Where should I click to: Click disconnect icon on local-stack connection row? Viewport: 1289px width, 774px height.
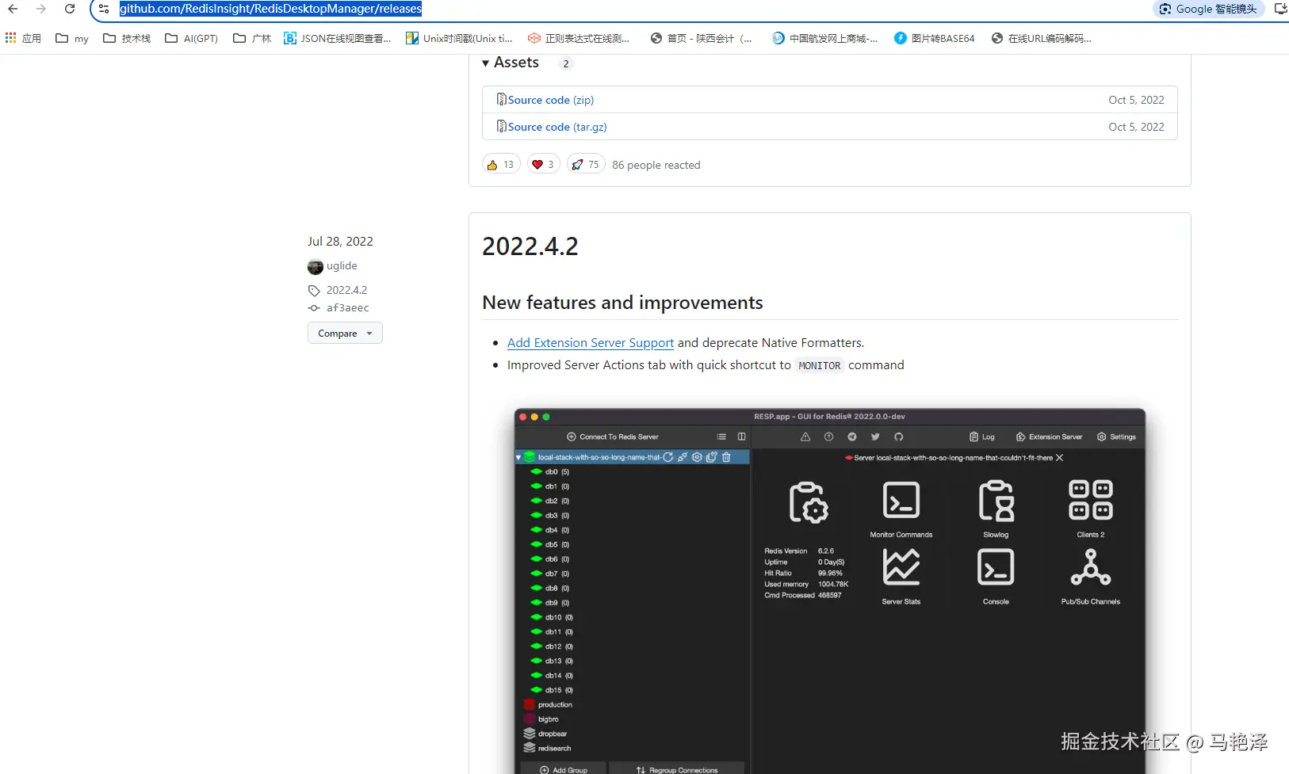pyautogui.click(x=682, y=457)
